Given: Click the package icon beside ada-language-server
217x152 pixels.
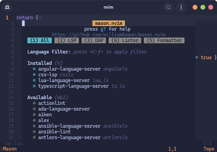Looking at the screenshot, I should pyautogui.click(x=34, y=109).
